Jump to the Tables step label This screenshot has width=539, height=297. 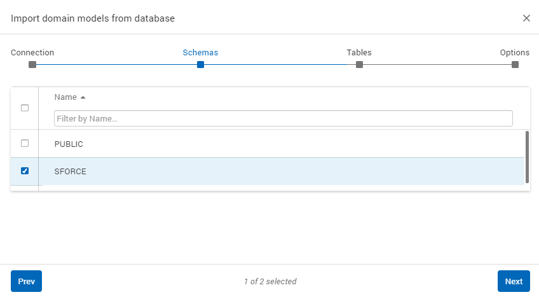click(359, 53)
